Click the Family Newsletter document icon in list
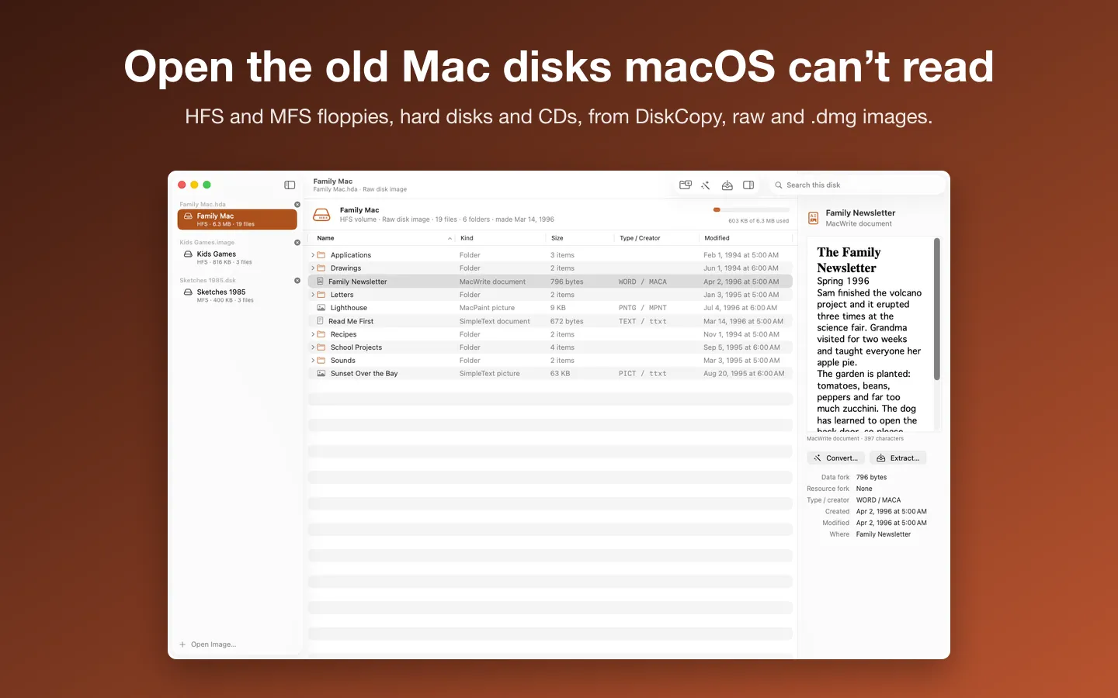Screen dimensions: 1118x698 coord(320,282)
